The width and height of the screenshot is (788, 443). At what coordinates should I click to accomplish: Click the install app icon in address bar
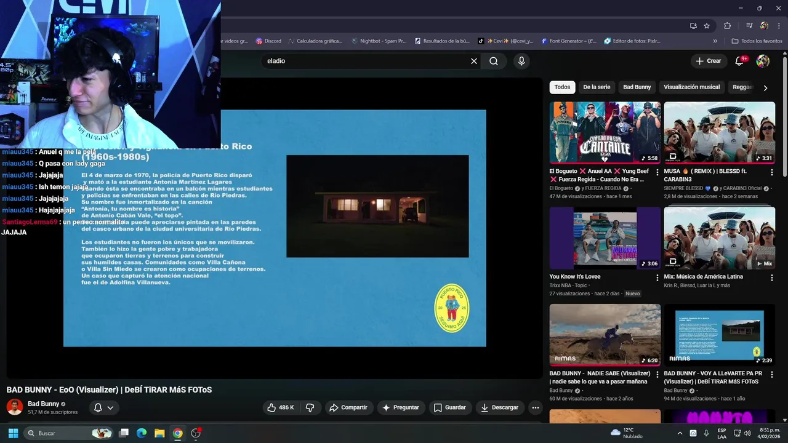[x=693, y=26]
